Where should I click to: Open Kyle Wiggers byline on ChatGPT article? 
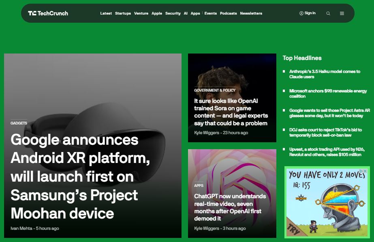click(x=207, y=228)
